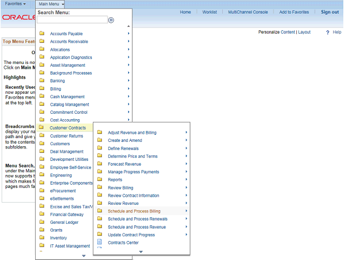Expand the Billing submenu arrow

point(129,89)
